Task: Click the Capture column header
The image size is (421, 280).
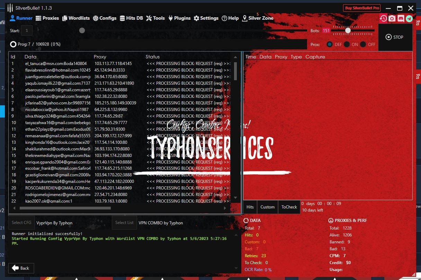Action: pos(315,57)
